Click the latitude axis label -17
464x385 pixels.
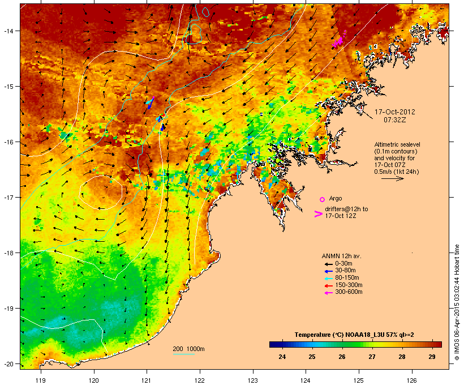pyautogui.click(x=8, y=197)
